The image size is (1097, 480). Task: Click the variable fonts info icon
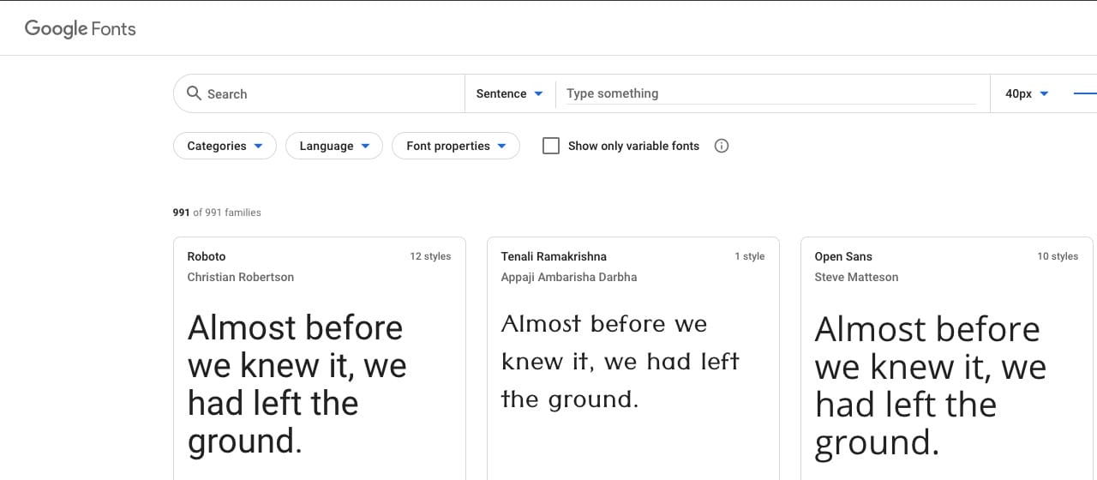[722, 146]
